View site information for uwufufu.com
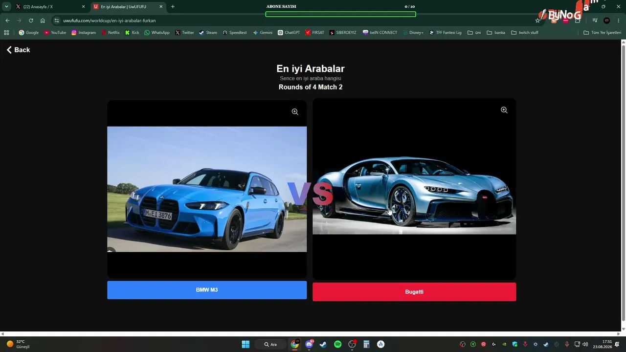 pyautogui.click(x=57, y=21)
